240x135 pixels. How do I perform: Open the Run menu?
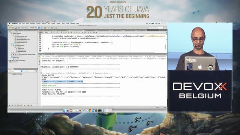[49, 23]
